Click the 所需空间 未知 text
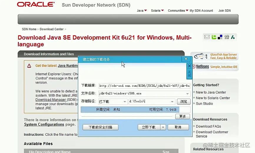Screen dimensions: 255x153 pos(108,110)
